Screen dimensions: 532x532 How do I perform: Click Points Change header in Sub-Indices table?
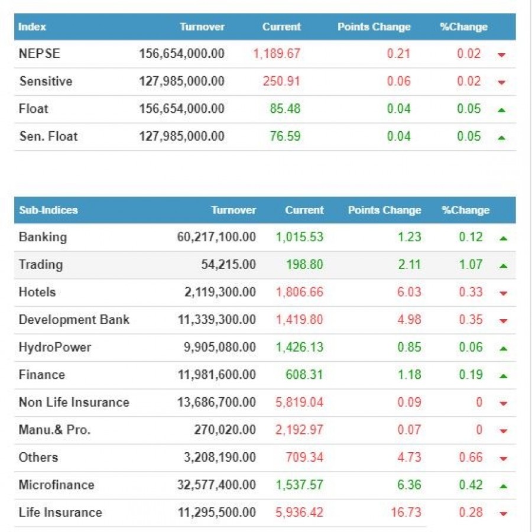pos(384,210)
